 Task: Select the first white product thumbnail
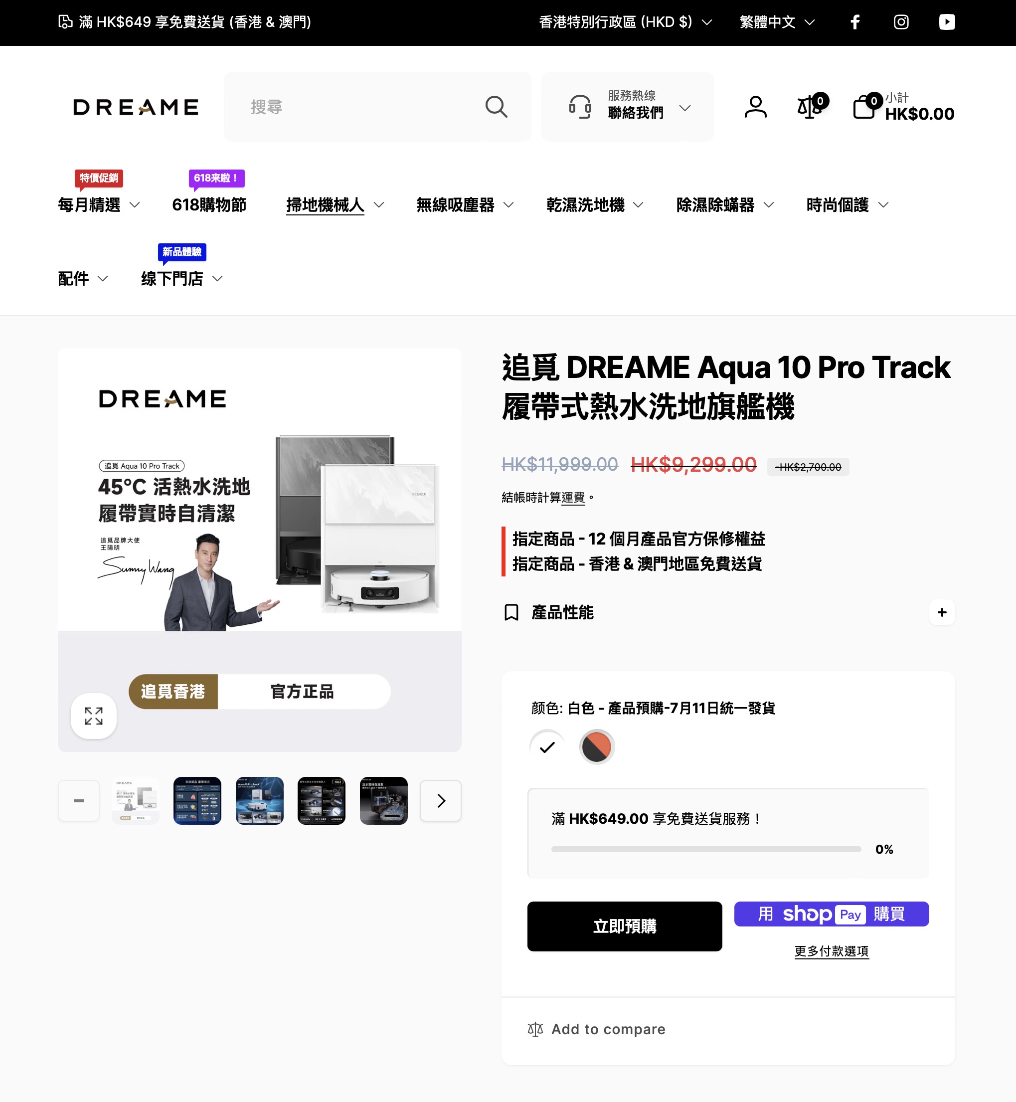135,801
